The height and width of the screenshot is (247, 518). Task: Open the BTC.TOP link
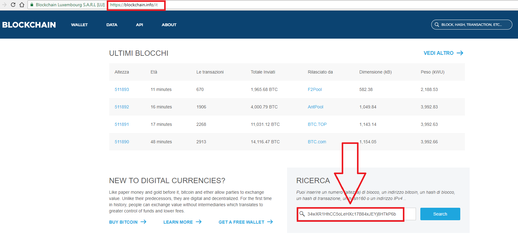pyautogui.click(x=317, y=124)
